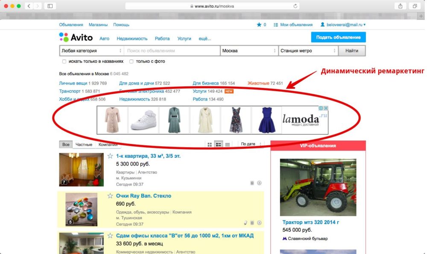Go forward with Safari forward arrow
This screenshot has height=254, width=427.
[38, 6]
